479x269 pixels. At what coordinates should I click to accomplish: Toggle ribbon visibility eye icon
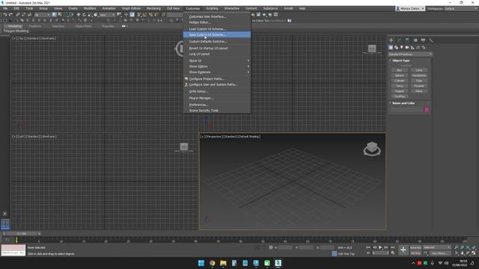(123, 26)
